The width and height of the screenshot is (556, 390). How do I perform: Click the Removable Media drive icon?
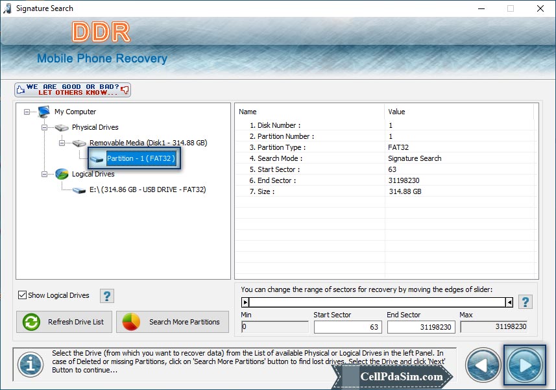pos(79,143)
